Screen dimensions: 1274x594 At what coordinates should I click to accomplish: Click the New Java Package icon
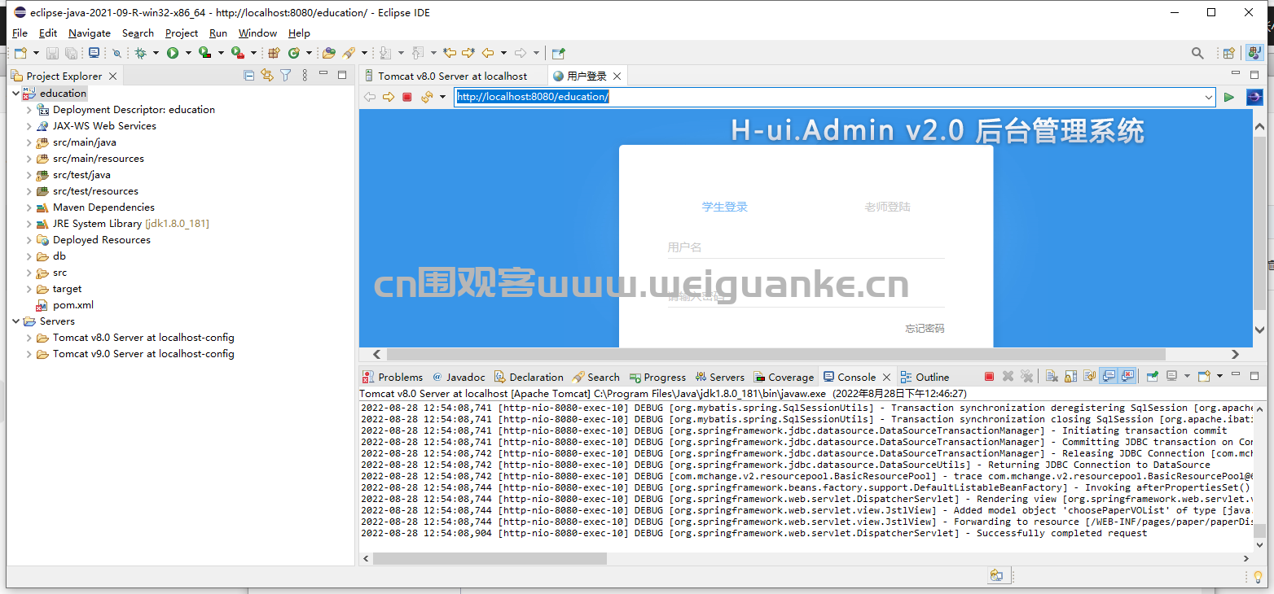274,53
